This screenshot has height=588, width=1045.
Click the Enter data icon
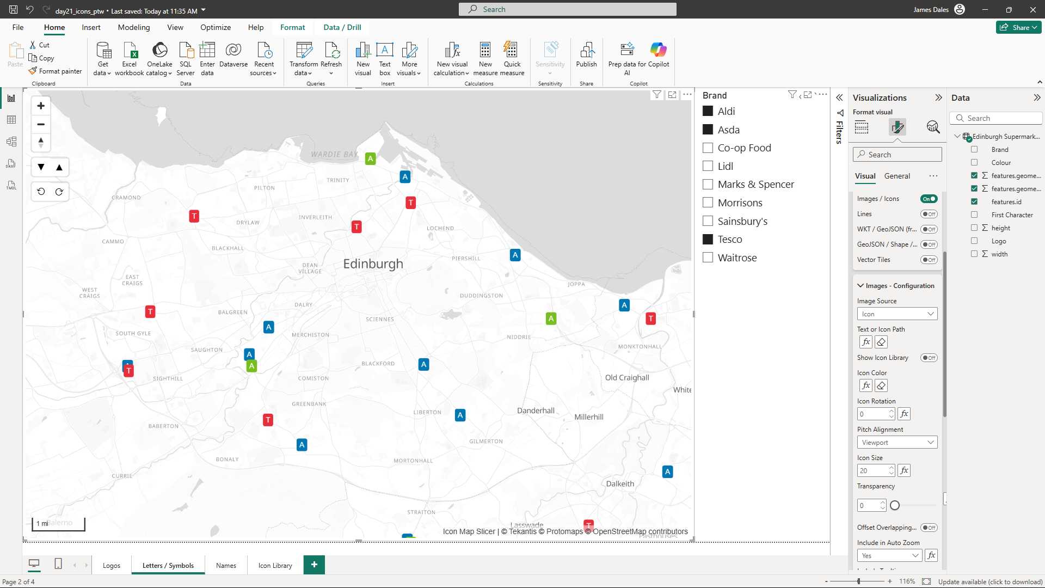pos(207,51)
